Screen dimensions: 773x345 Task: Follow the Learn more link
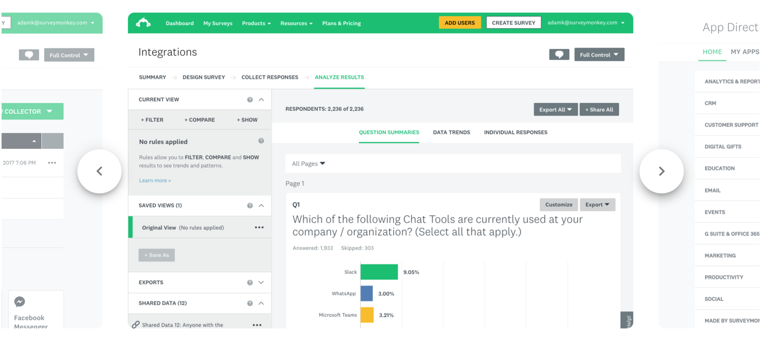(x=155, y=181)
